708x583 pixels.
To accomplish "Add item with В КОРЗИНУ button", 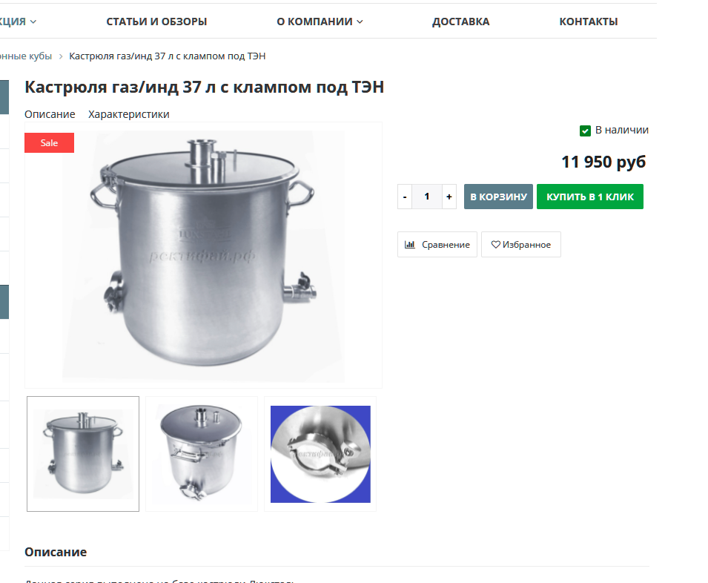I will click(x=498, y=197).
